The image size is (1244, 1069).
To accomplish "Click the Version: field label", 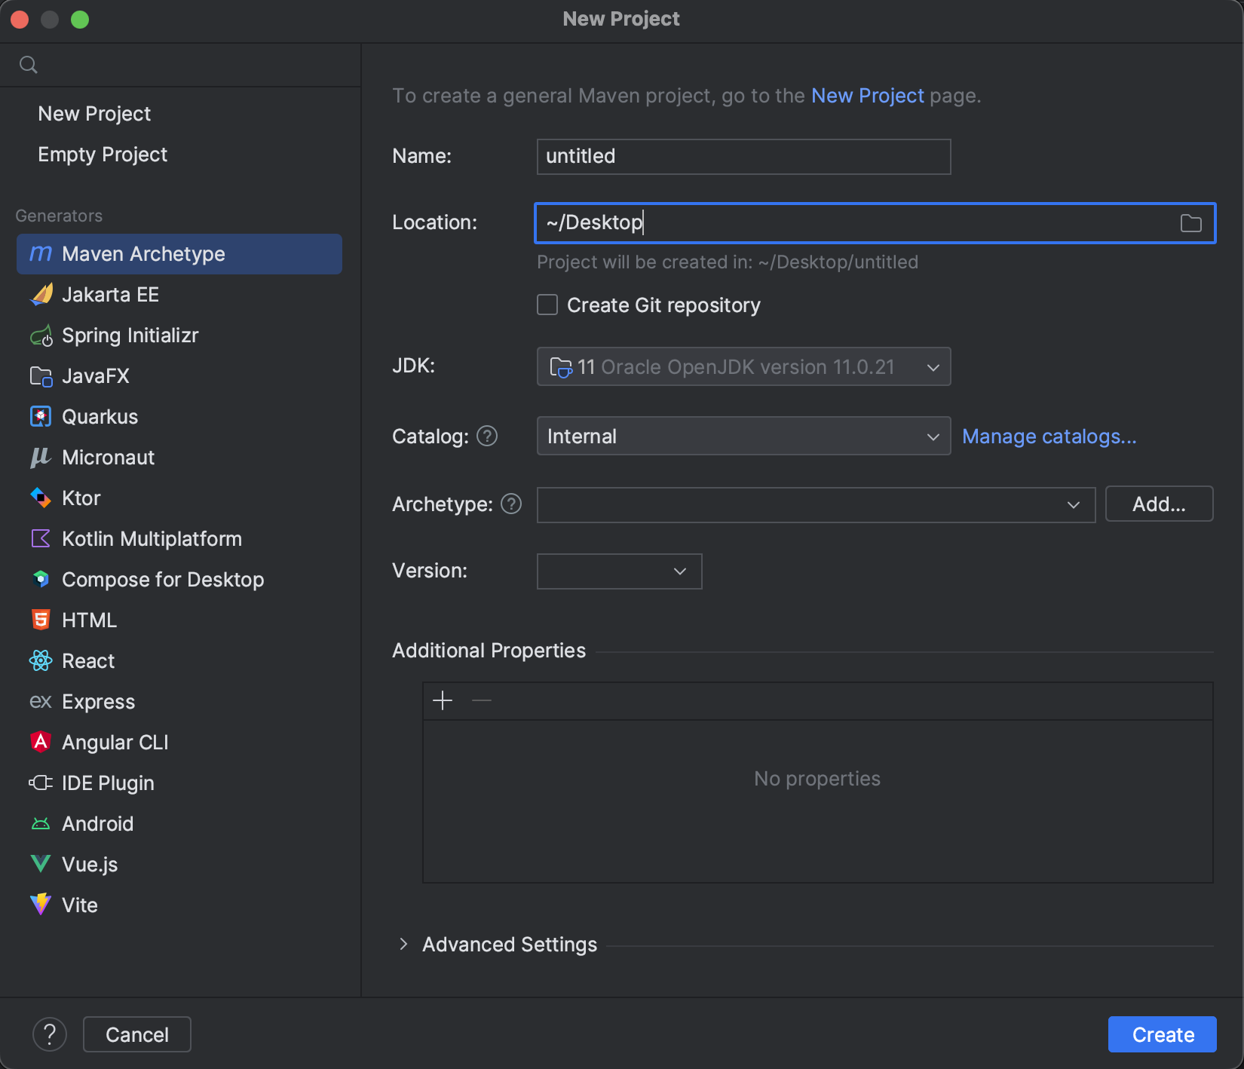I will [x=430, y=571].
